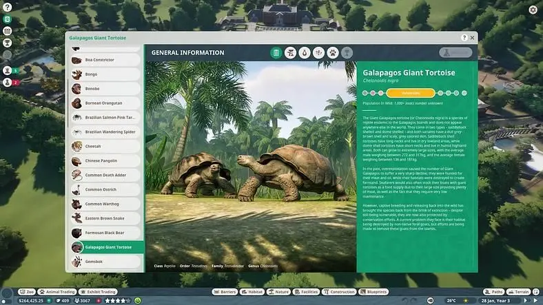Toggle camera view icon in bottom bar

[x=430, y=301]
